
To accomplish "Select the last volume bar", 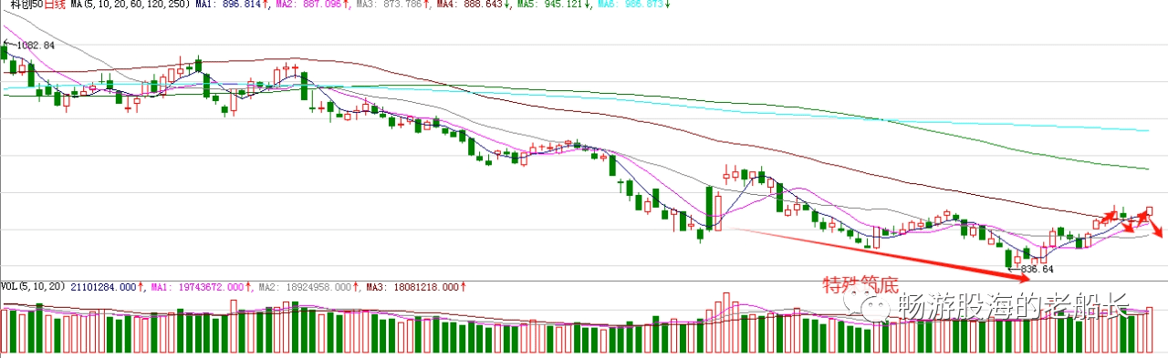I will click(x=1149, y=331).
